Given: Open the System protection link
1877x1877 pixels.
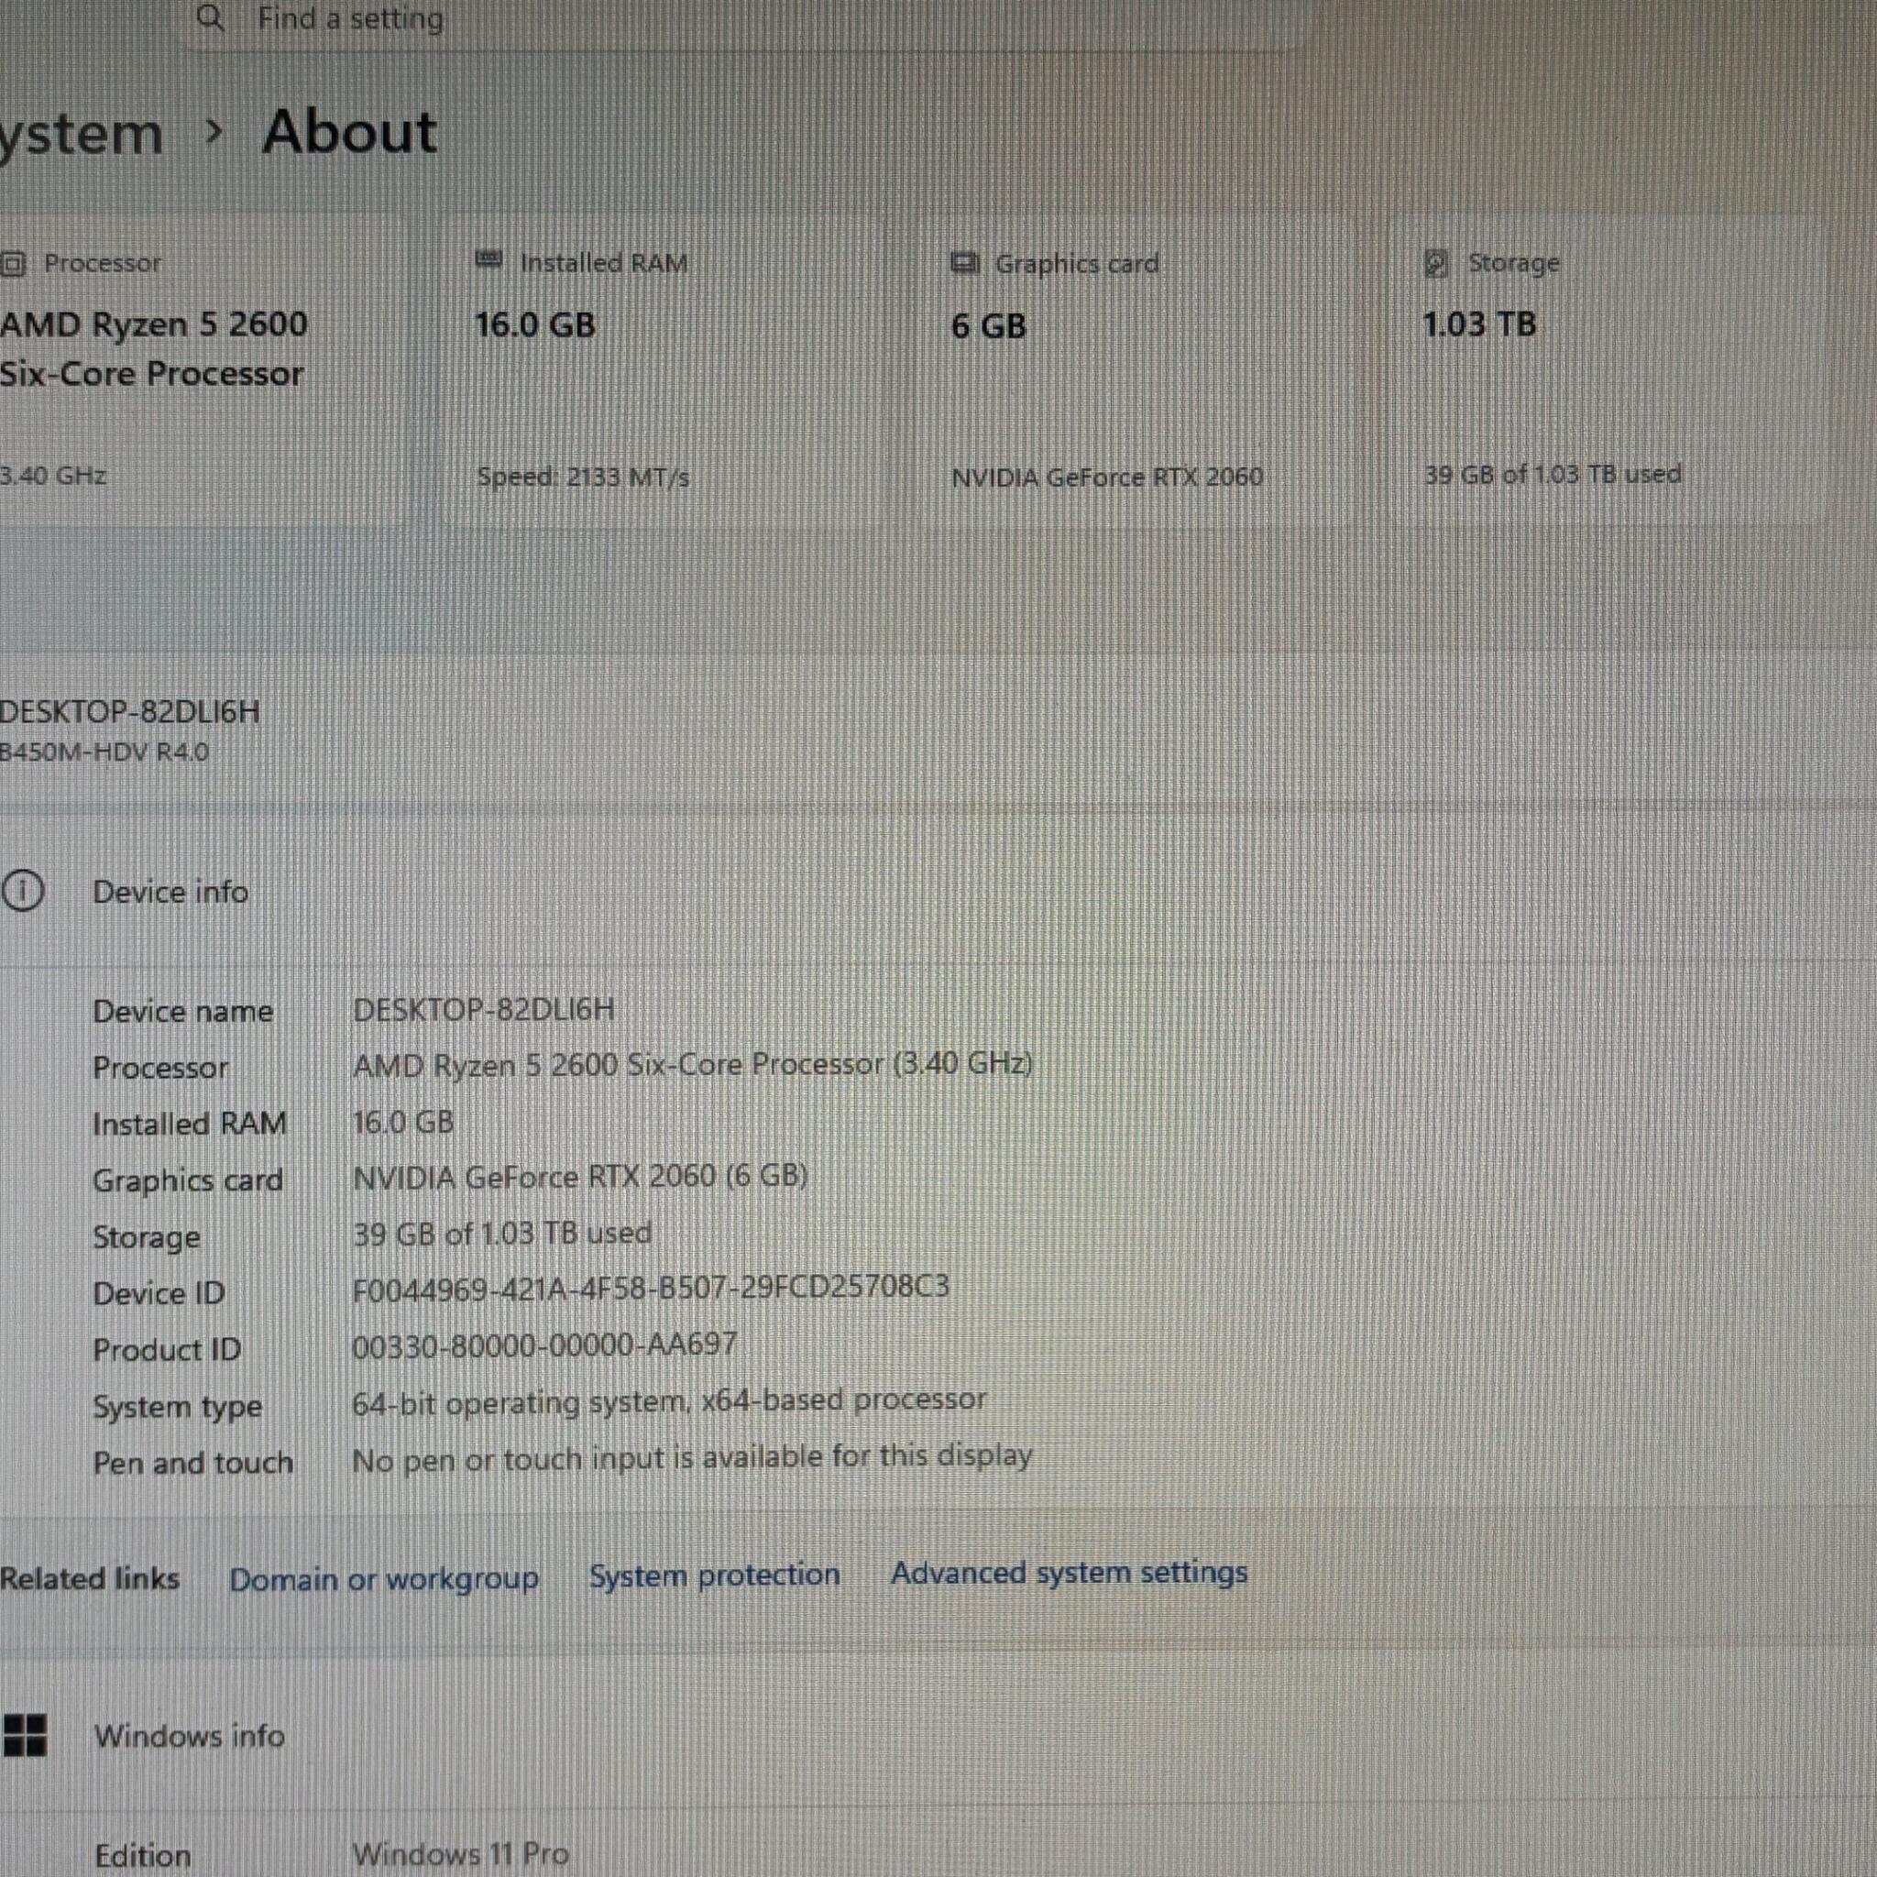Looking at the screenshot, I should (x=714, y=1575).
